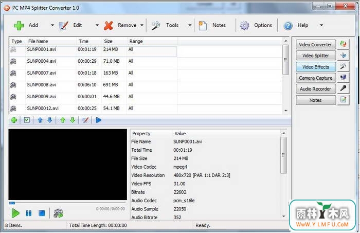
Task: Click the Options gear icon
Action: tap(244, 26)
